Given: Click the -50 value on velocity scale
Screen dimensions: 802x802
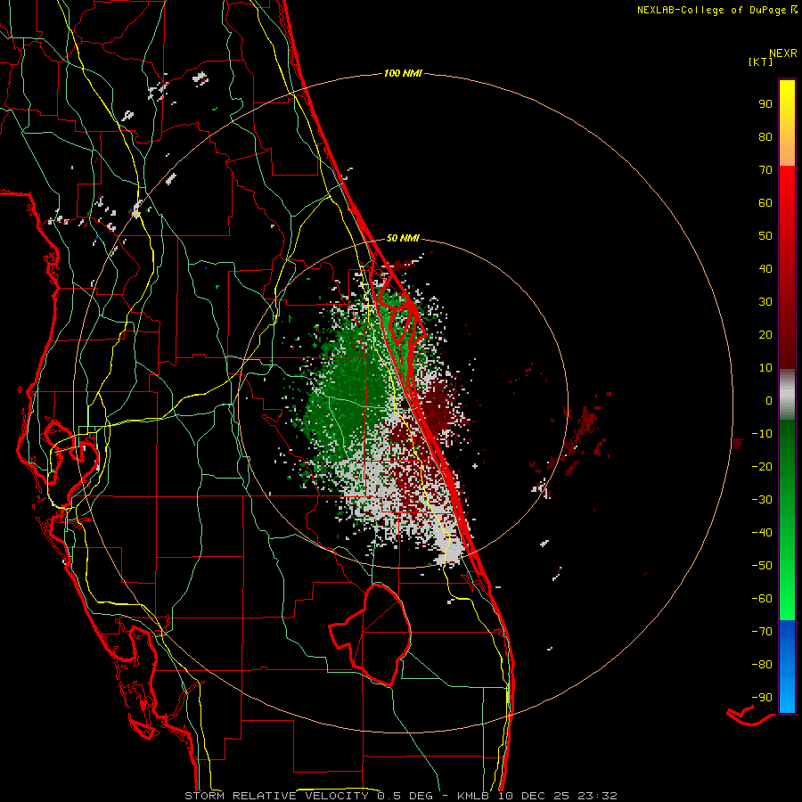Looking at the screenshot, I should coord(762,566).
